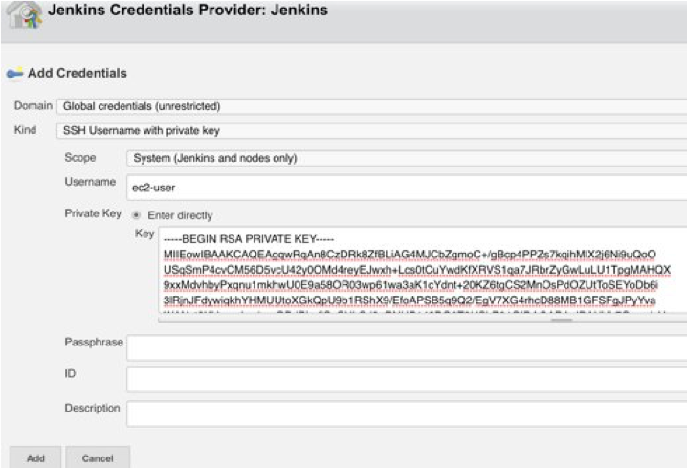The width and height of the screenshot is (687, 468).
Task: Click the Add button
Action: (35, 457)
